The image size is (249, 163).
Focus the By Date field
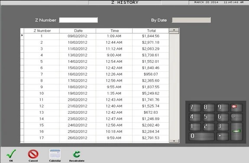(191, 20)
